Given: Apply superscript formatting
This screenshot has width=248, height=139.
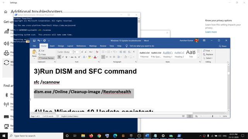Looking at the screenshot, I should point(79,57).
